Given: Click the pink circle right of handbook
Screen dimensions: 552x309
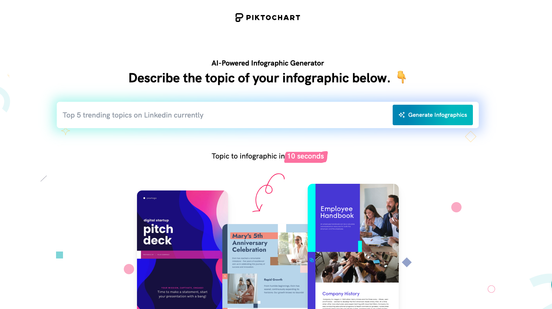Looking at the screenshot, I should [x=456, y=207].
